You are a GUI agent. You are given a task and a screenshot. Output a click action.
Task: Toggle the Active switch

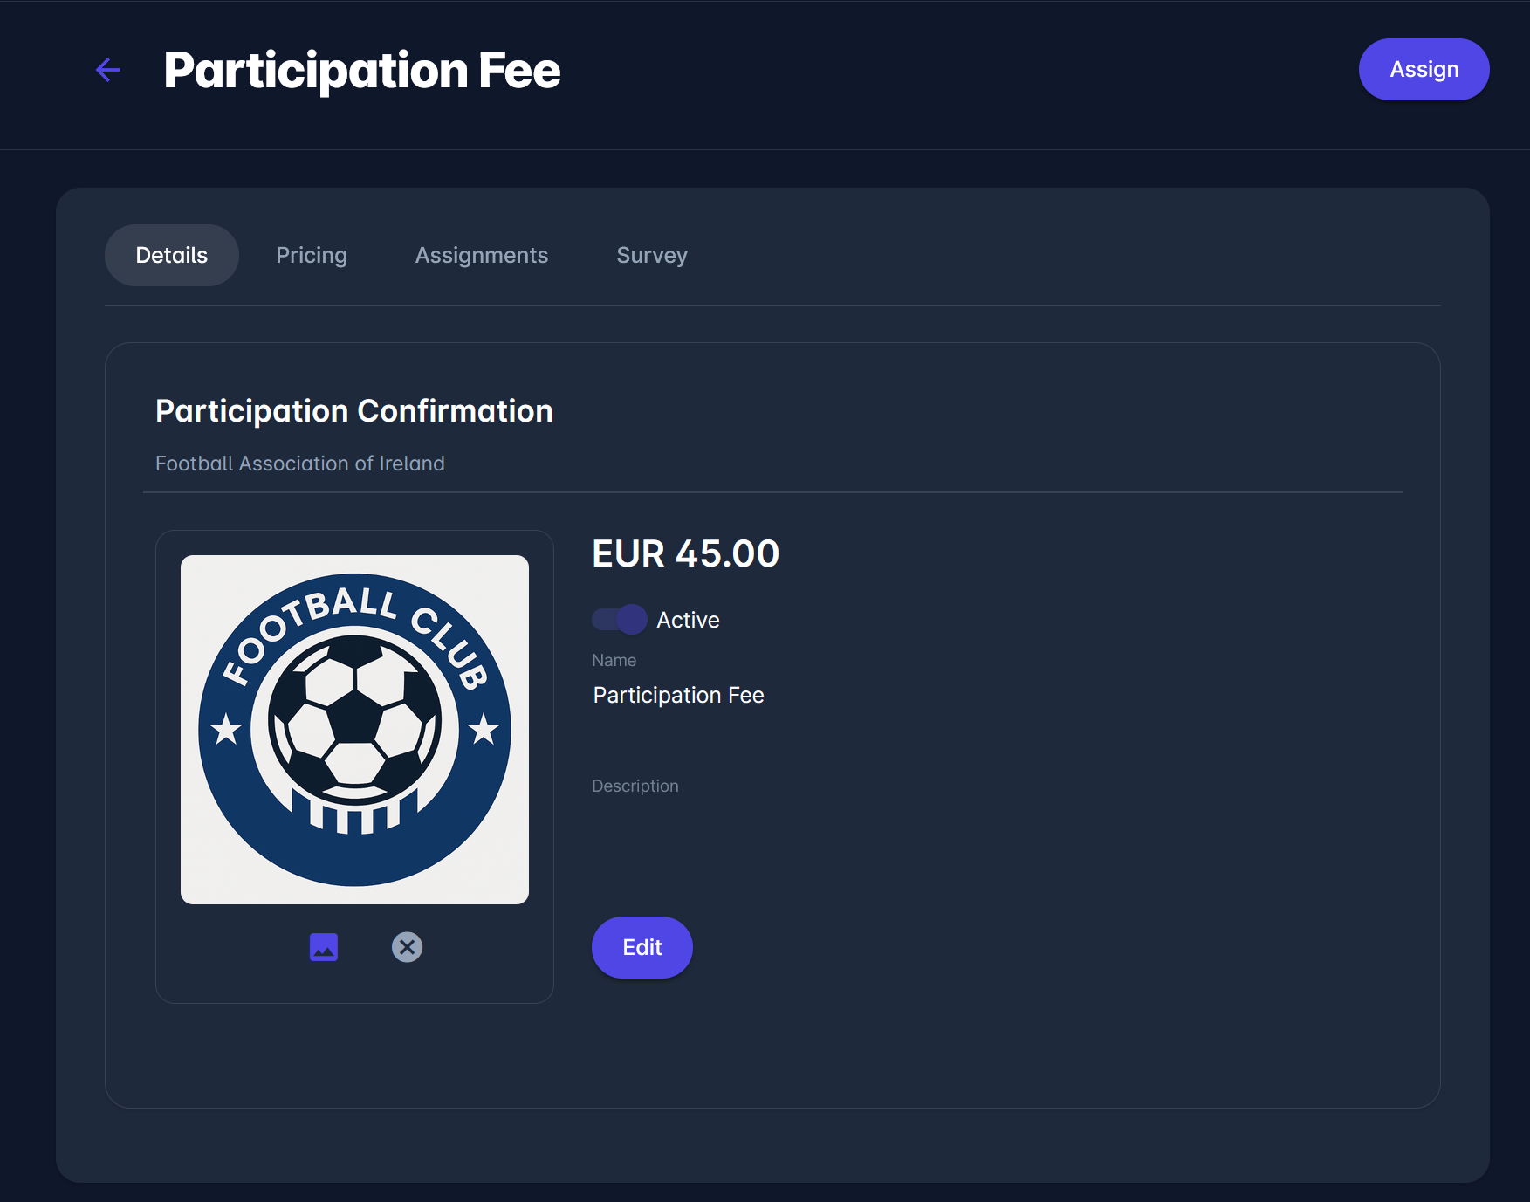point(620,620)
